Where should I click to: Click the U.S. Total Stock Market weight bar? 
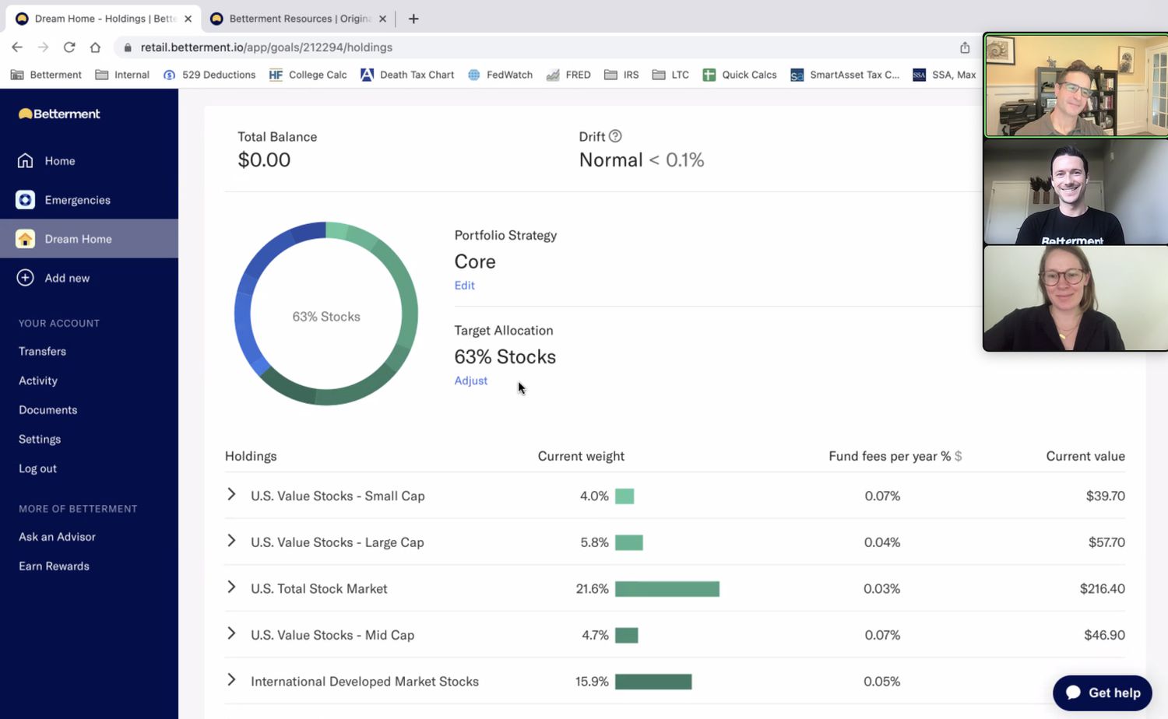coord(667,589)
